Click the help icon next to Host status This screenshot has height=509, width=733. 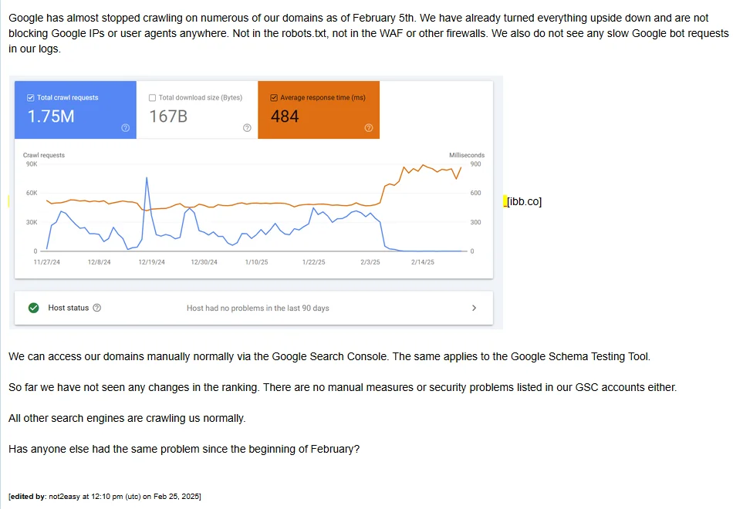(96, 308)
